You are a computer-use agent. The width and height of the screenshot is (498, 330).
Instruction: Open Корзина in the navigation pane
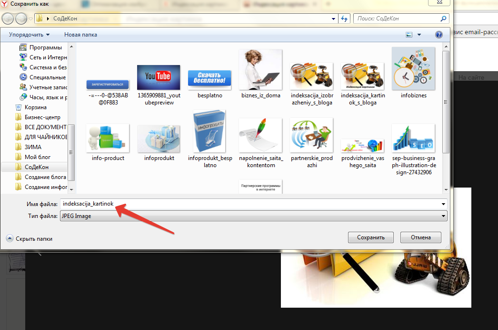(x=31, y=107)
